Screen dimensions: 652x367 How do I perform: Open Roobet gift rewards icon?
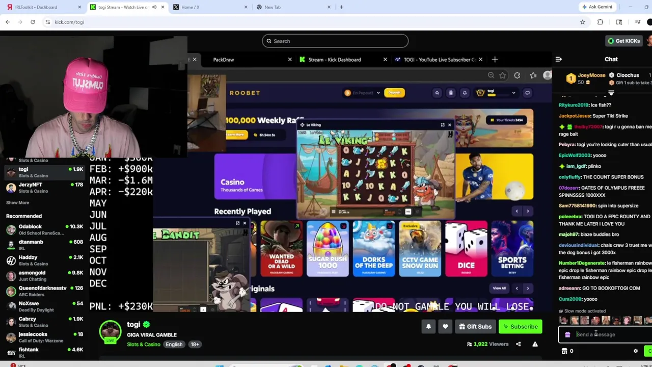[451, 93]
